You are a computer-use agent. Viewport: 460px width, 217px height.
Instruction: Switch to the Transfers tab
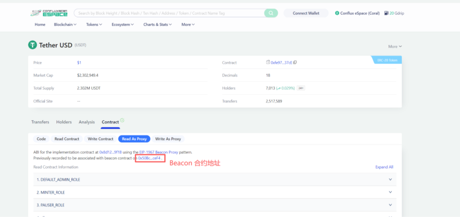click(x=40, y=122)
